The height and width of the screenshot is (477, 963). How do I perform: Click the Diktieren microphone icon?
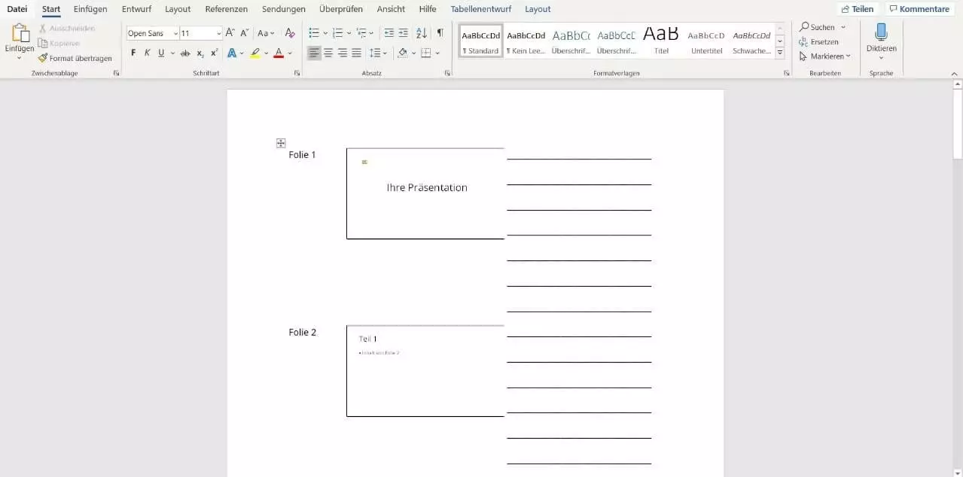881,32
